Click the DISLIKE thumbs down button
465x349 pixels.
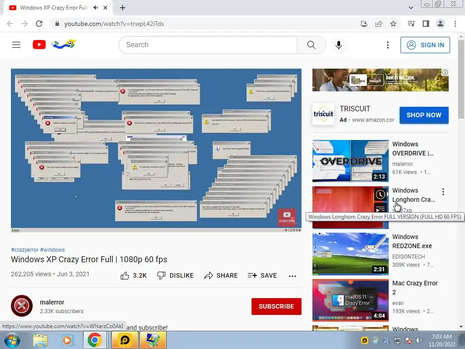pos(175,275)
